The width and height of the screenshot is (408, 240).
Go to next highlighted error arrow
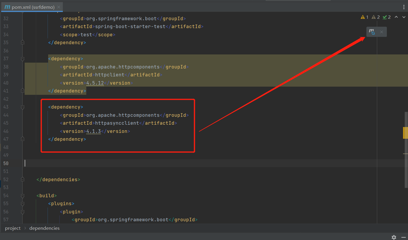point(404,17)
